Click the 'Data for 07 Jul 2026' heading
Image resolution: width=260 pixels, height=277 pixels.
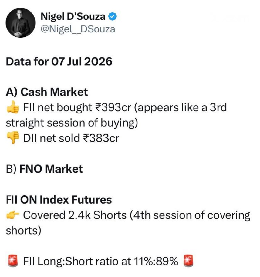[x=59, y=62]
